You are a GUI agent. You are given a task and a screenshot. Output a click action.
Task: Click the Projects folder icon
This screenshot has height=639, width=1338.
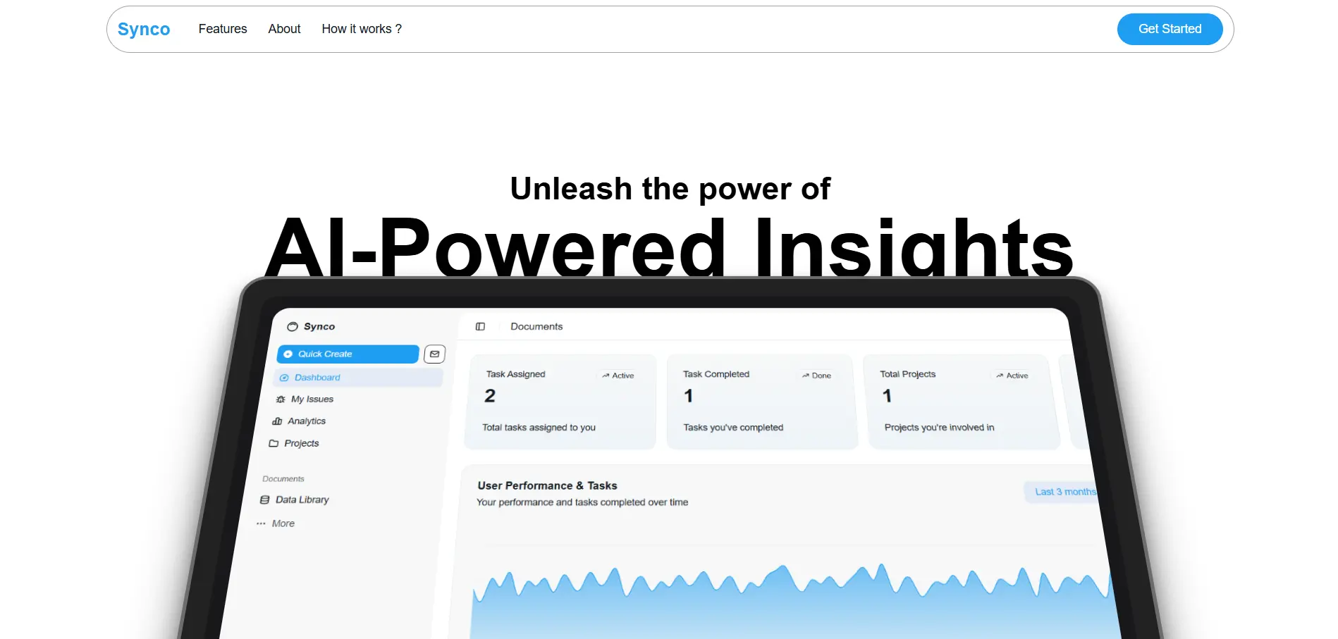(x=274, y=443)
